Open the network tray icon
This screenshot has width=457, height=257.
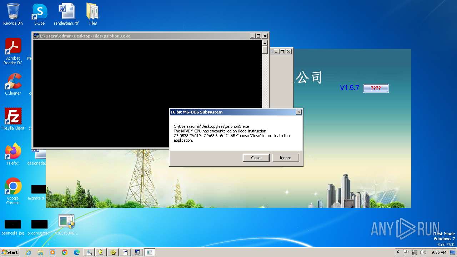[x=415, y=252]
